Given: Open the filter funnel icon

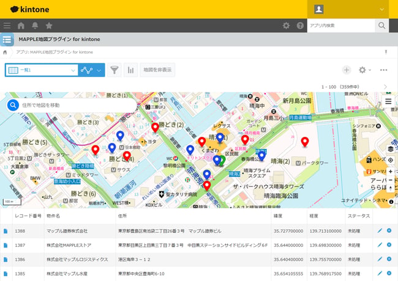Looking at the screenshot, I should pyautogui.click(x=115, y=70).
